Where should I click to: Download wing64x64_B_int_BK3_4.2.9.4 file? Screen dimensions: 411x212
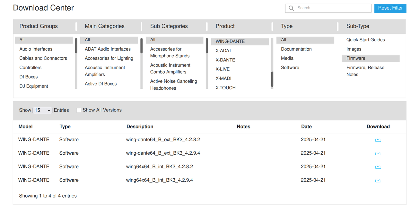pos(378,180)
